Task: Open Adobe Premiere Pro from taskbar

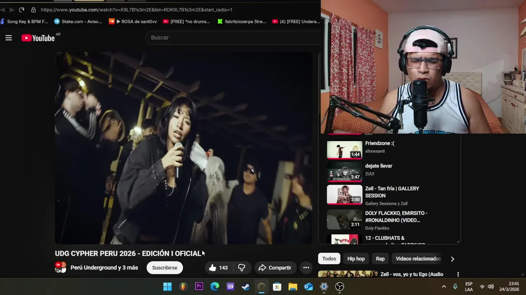Action: (x=199, y=286)
